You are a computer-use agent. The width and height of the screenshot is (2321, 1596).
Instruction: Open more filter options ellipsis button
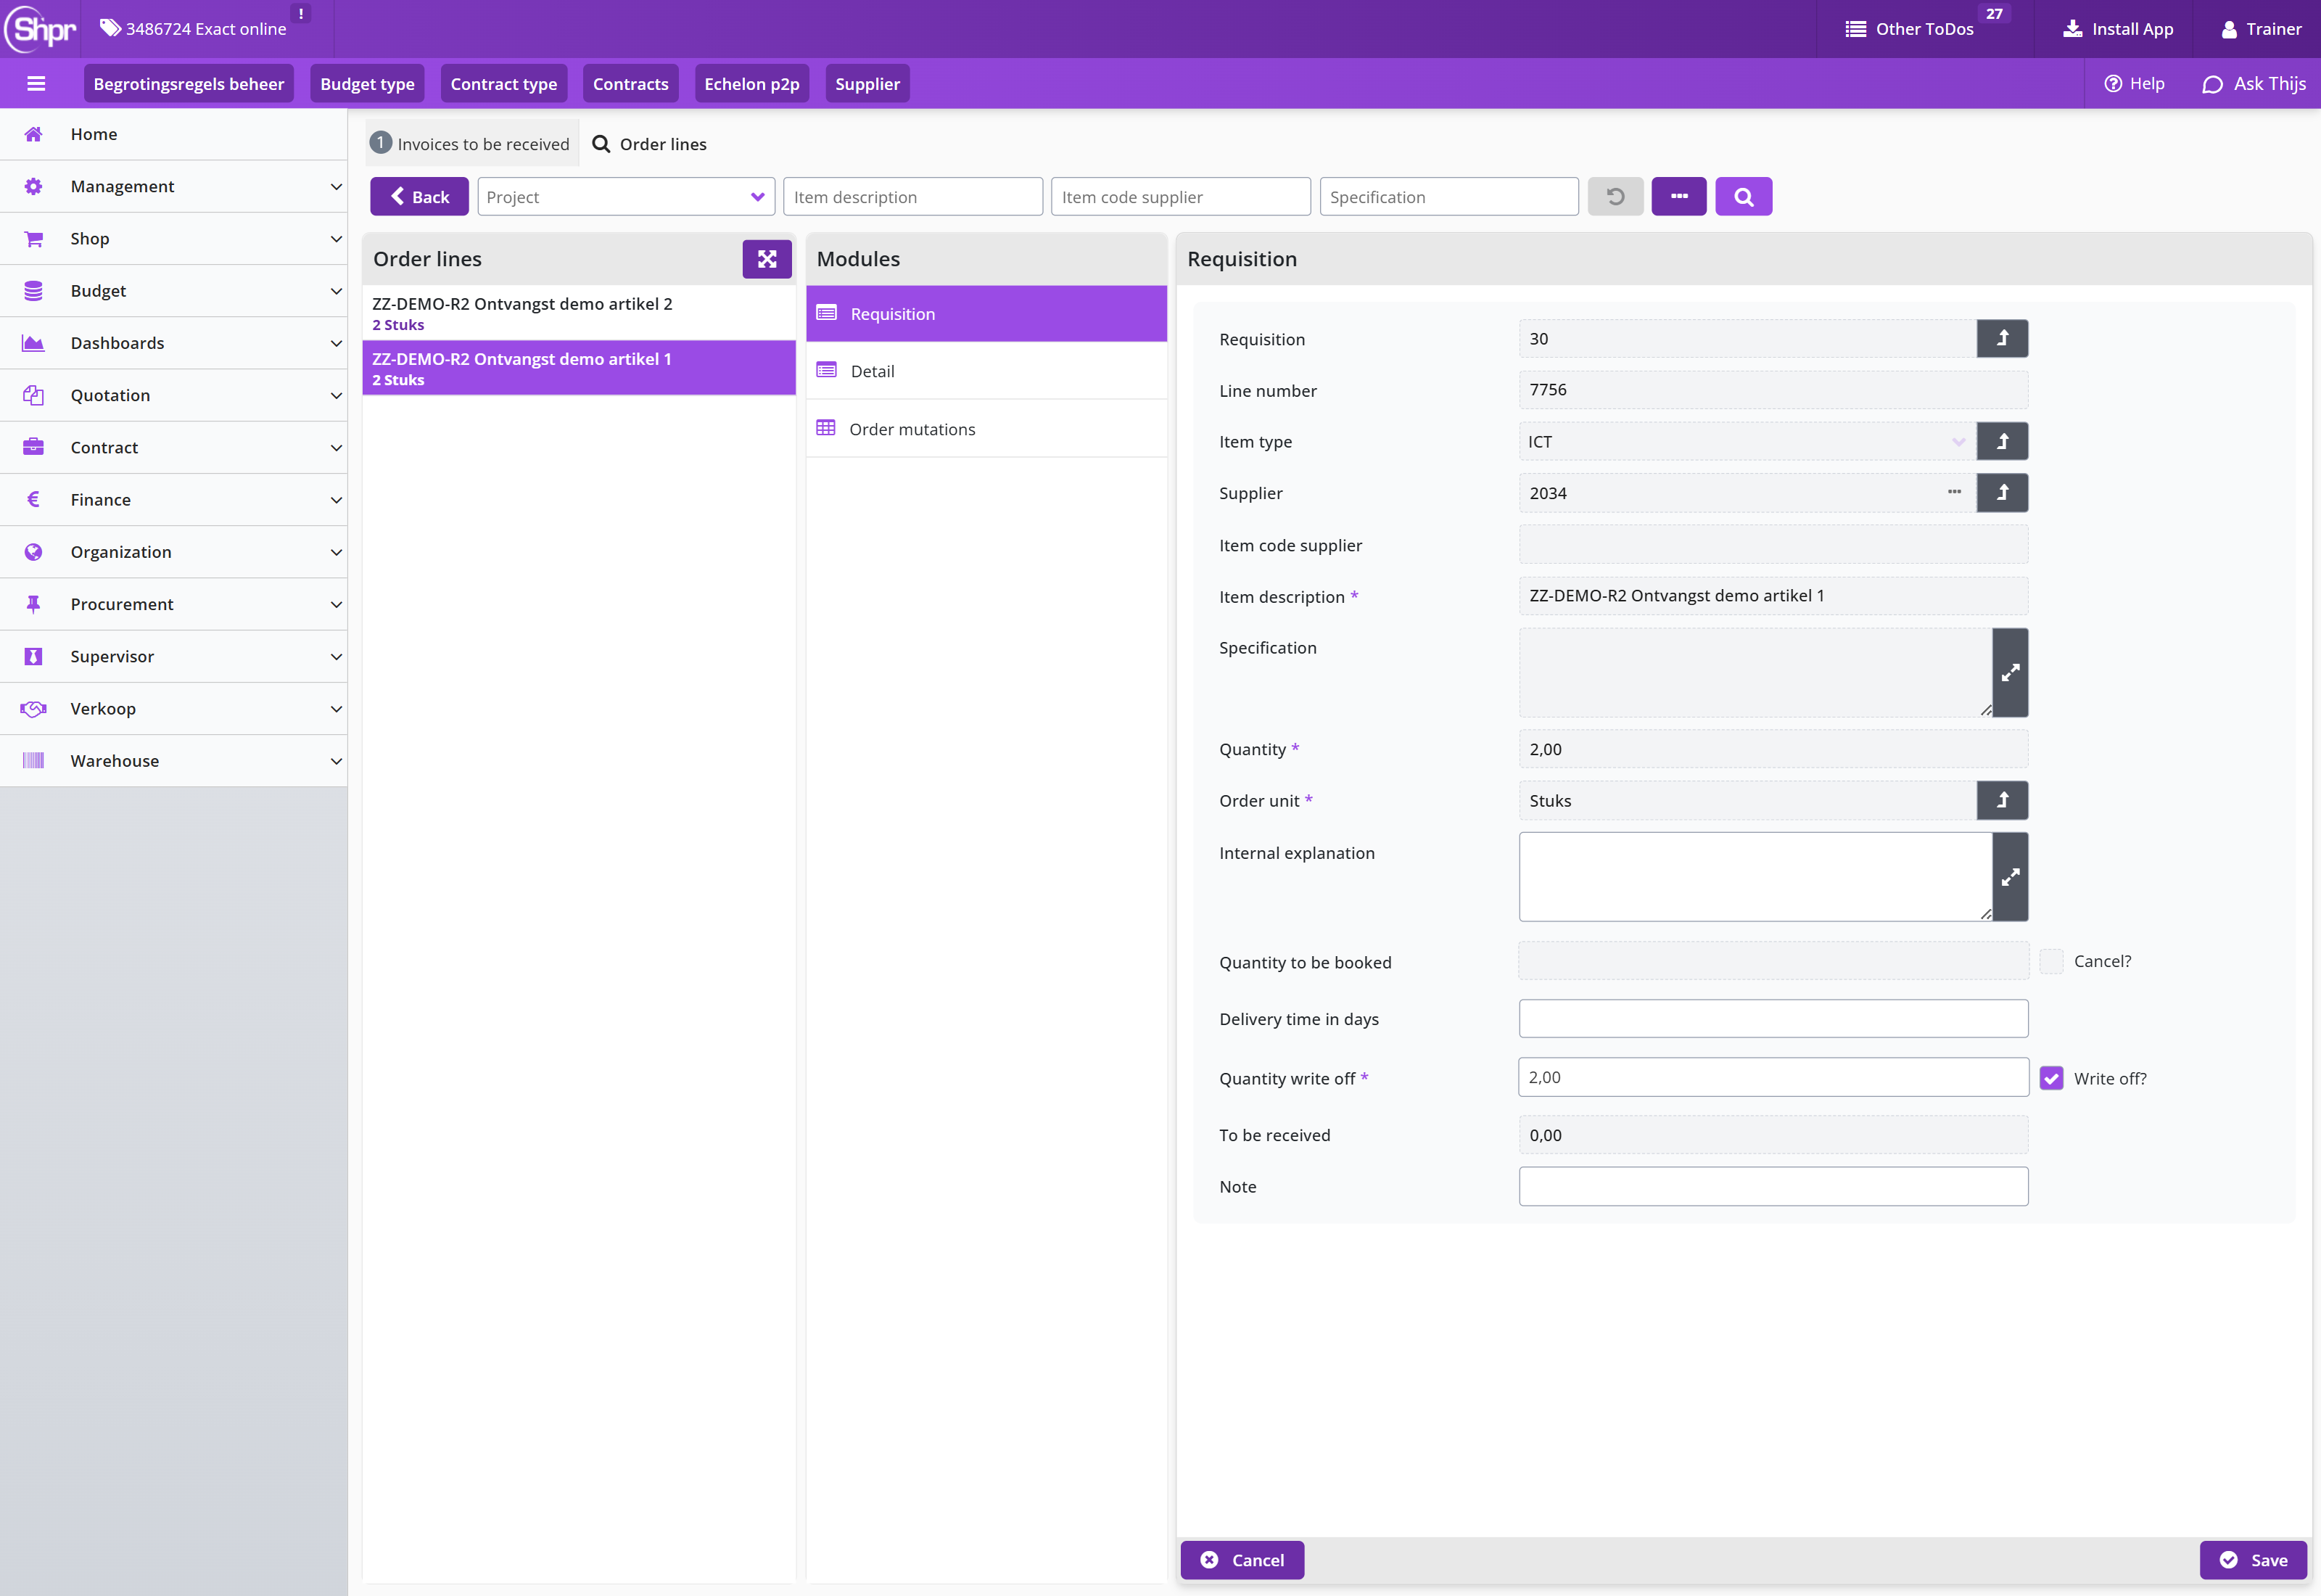1679,197
